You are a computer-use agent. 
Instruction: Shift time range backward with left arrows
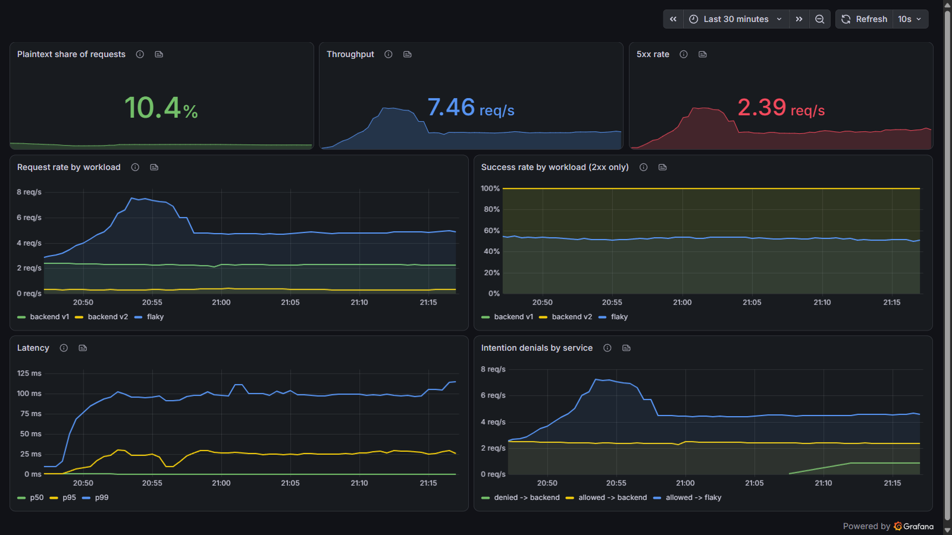tap(673, 19)
